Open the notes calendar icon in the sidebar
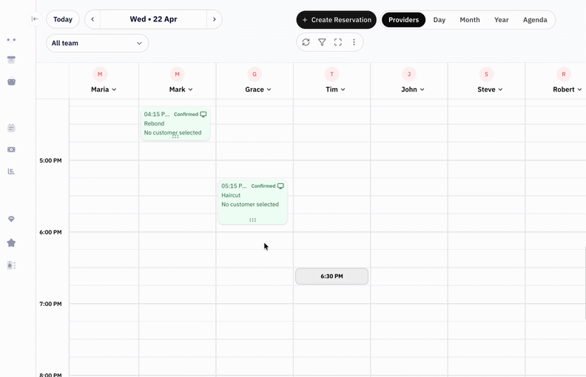The image size is (586, 377). 11,128
